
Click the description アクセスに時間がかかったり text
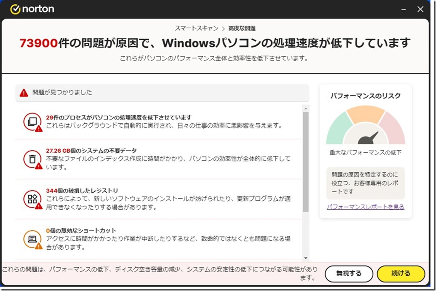point(168,243)
